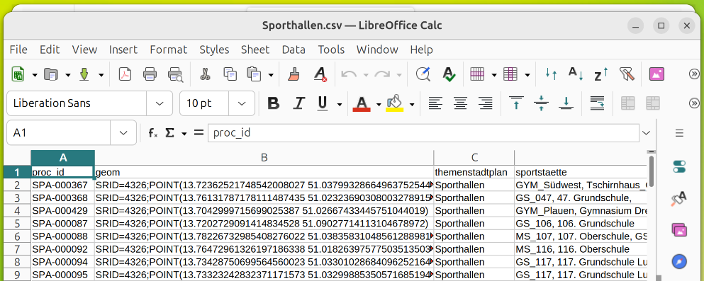
Task: Click the Insert Column icon
Action: coord(510,74)
